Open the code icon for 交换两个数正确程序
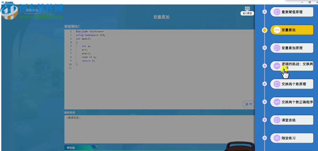Image resolution: width=318 pixels, height=151 pixels. coord(277,102)
